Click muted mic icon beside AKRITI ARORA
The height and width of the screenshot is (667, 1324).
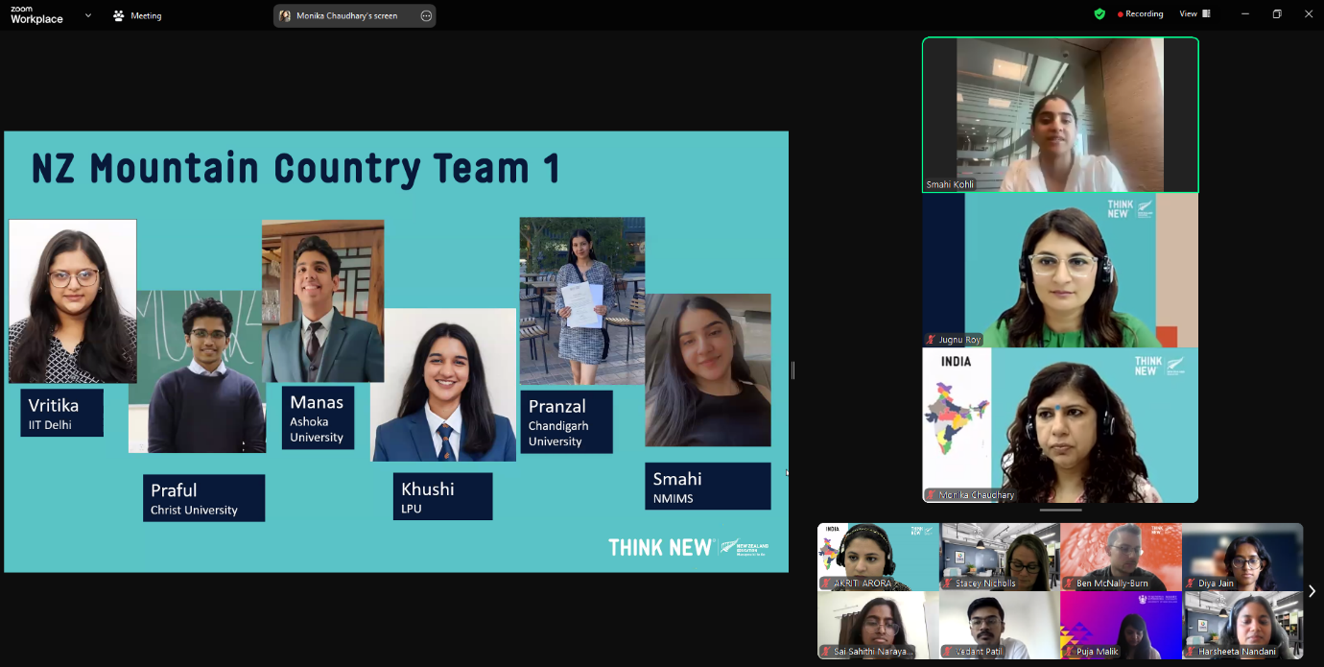coord(825,584)
